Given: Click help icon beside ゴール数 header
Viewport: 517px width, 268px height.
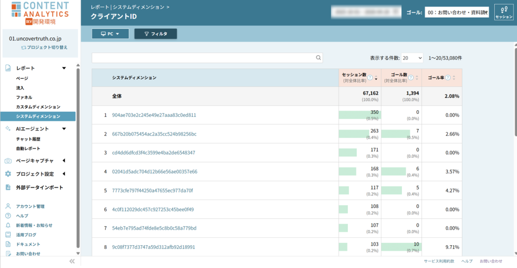Looking at the screenshot, I should pos(410,78).
